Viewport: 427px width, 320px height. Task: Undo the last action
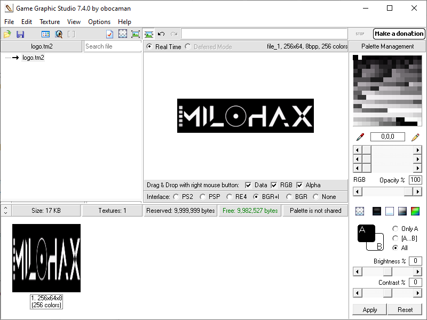[161, 34]
